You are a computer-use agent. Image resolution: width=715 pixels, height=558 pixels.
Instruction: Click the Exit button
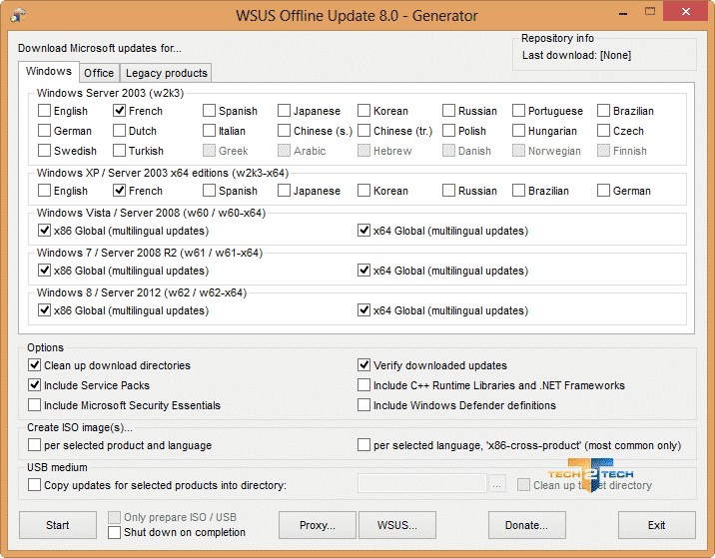click(x=657, y=525)
